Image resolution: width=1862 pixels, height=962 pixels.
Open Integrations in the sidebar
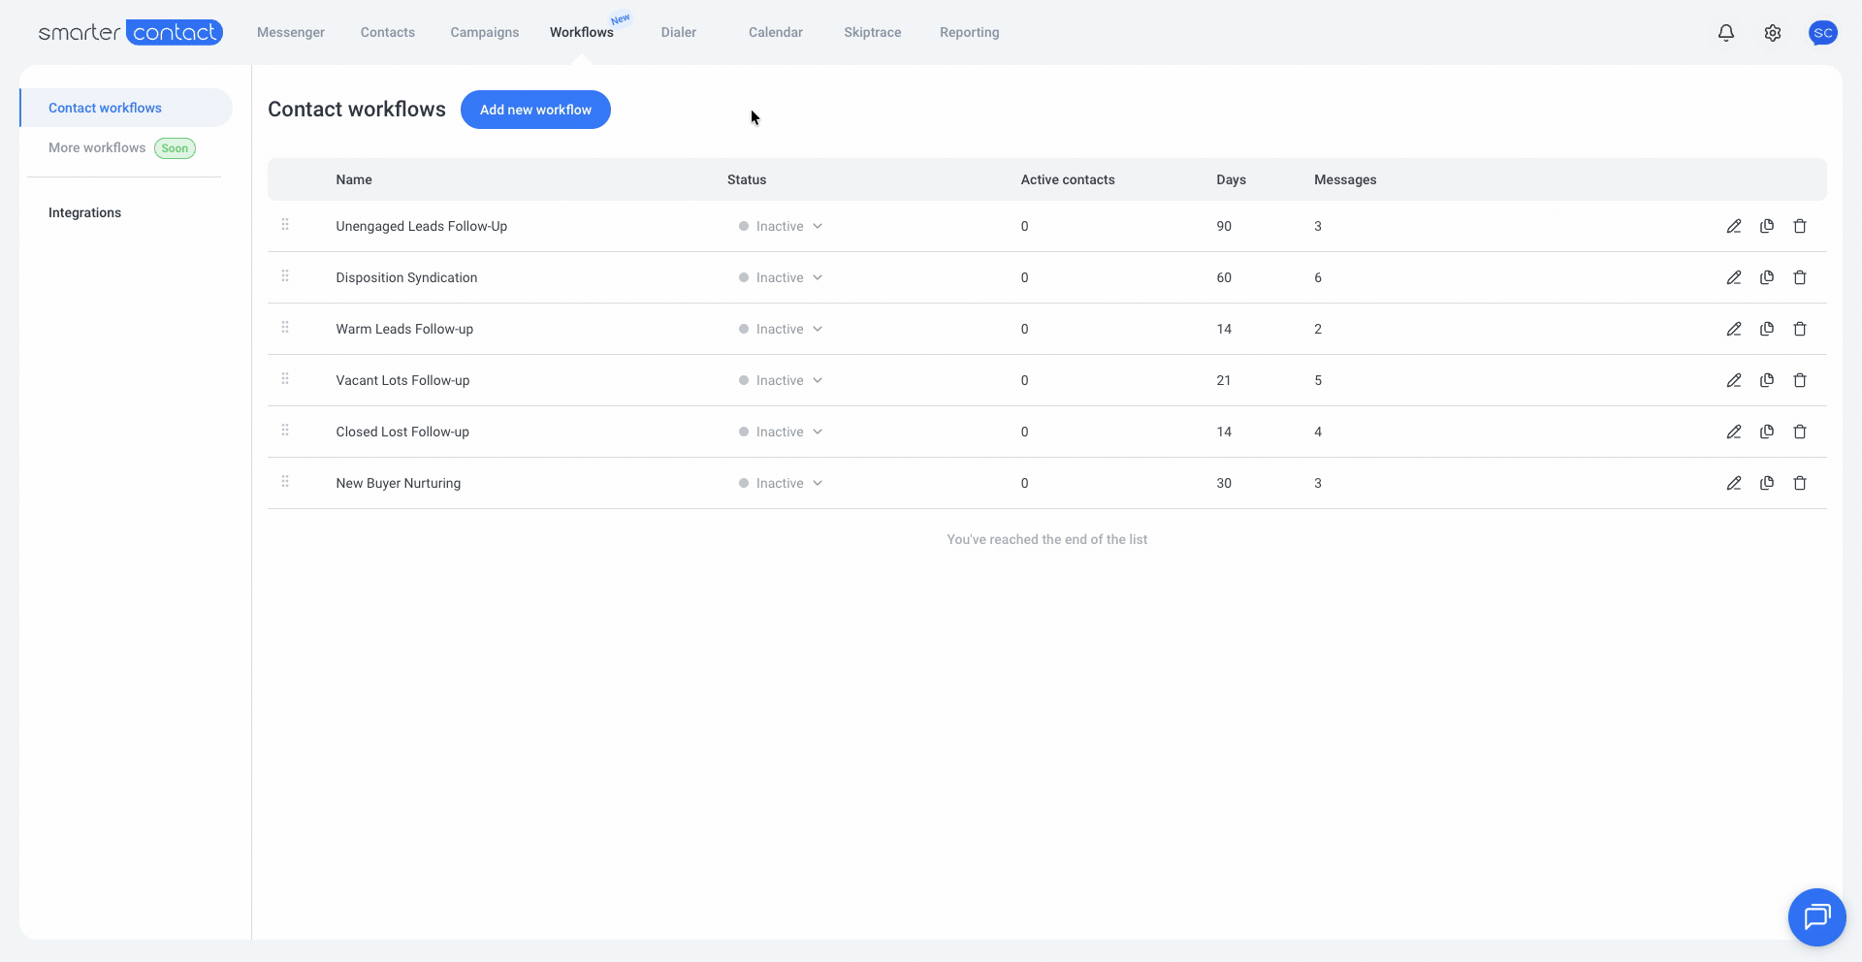[x=84, y=212]
